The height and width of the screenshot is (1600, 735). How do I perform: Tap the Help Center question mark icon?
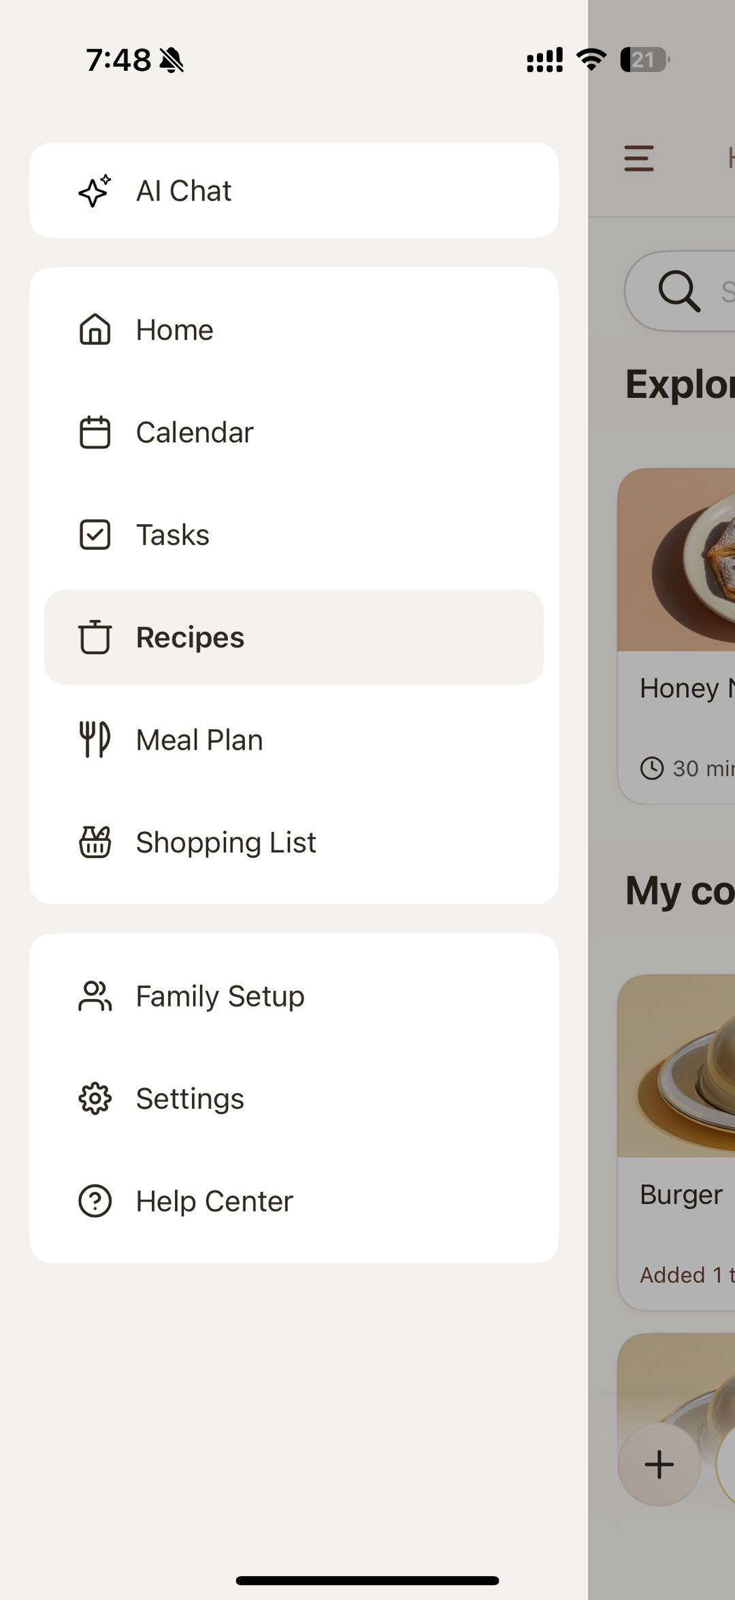pyautogui.click(x=95, y=1201)
